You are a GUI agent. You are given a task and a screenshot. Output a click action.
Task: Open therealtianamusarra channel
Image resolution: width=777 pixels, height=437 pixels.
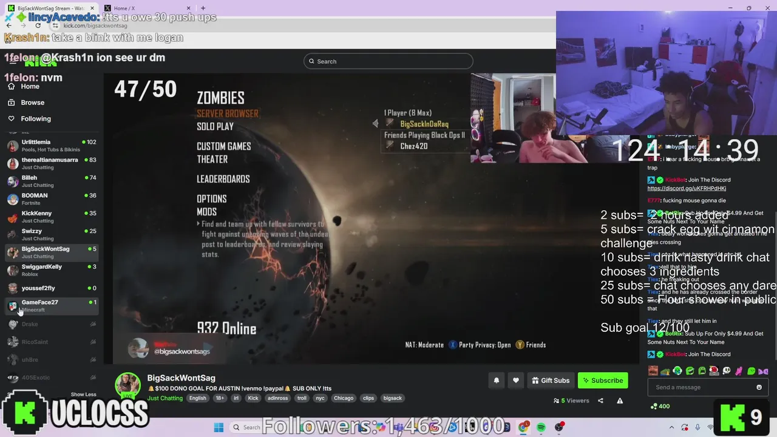pos(52,163)
